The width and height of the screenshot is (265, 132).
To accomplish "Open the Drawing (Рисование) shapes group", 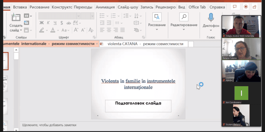I will click(x=157, y=17).
